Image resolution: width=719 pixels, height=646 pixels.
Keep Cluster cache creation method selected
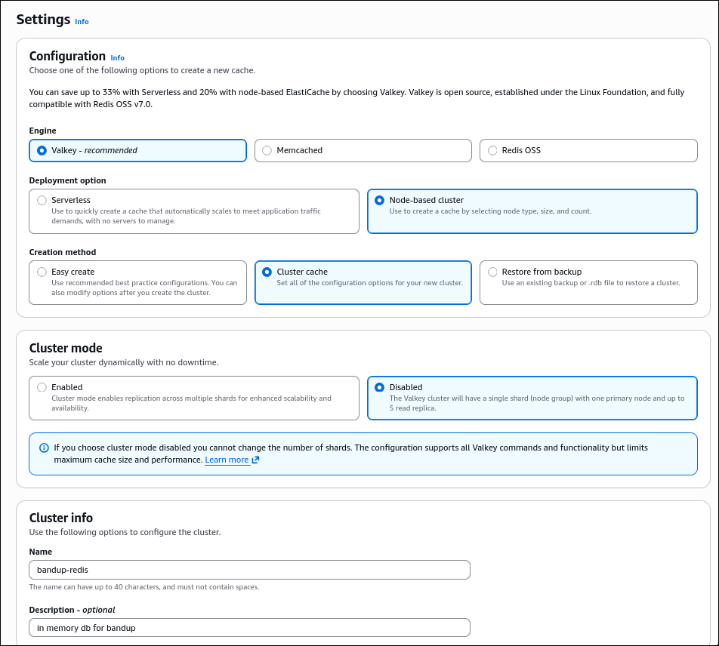click(x=267, y=272)
